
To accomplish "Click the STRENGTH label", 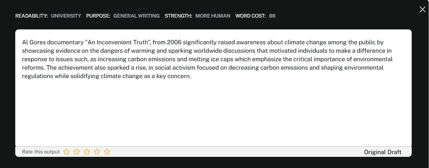I will [x=178, y=16].
